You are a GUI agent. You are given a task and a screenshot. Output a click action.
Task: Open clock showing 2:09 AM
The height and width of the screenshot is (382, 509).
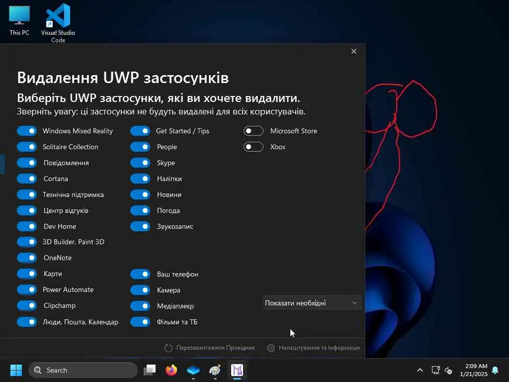click(474, 370)
